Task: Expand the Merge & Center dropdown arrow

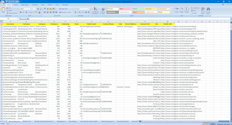Action: click(x=72, y=12)
